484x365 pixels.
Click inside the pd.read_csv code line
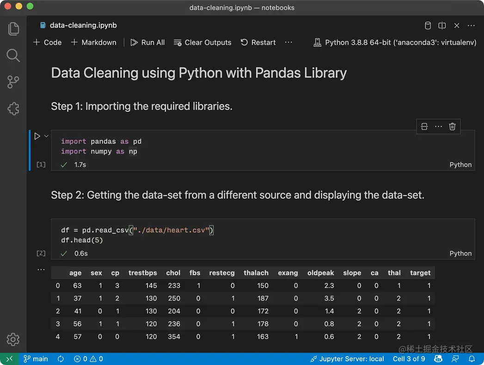tap(137, 230)
